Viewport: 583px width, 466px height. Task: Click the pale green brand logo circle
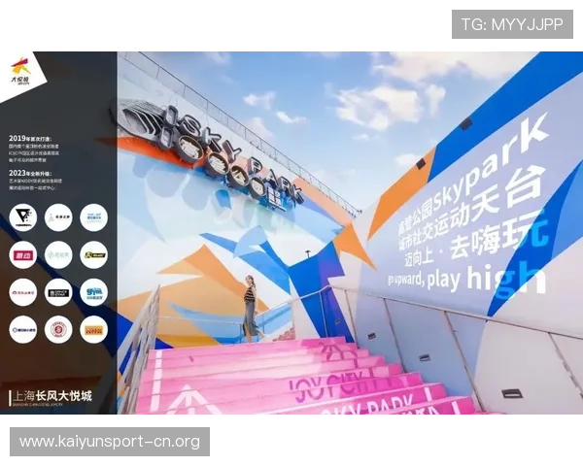coord(58,255)
